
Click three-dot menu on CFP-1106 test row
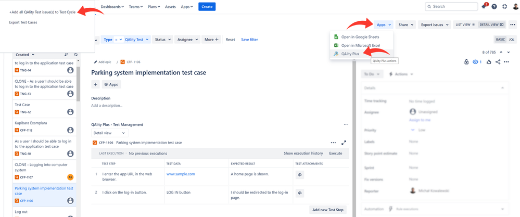[x=333, y=143]
